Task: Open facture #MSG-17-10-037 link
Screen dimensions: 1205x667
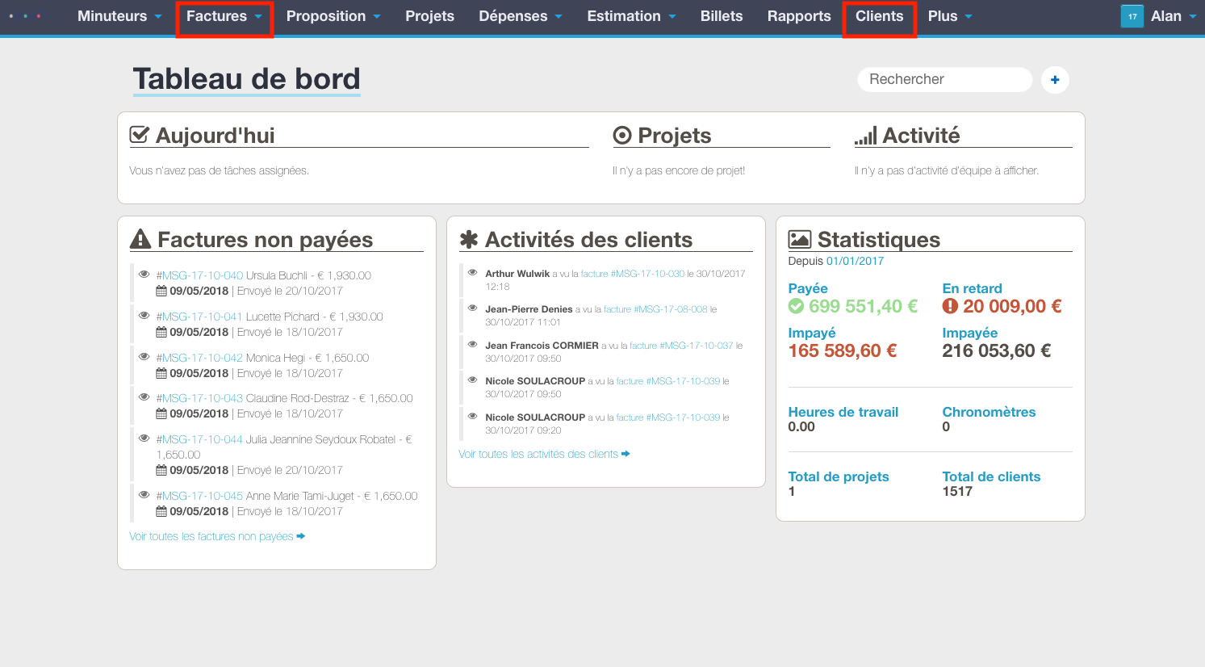Action: point(681,346)
